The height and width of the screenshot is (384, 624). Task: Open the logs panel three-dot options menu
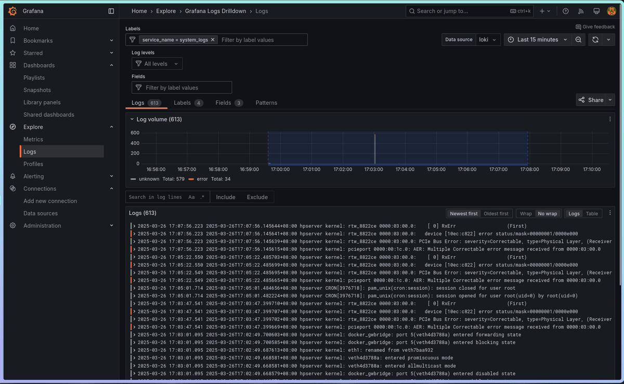(610, 213)
